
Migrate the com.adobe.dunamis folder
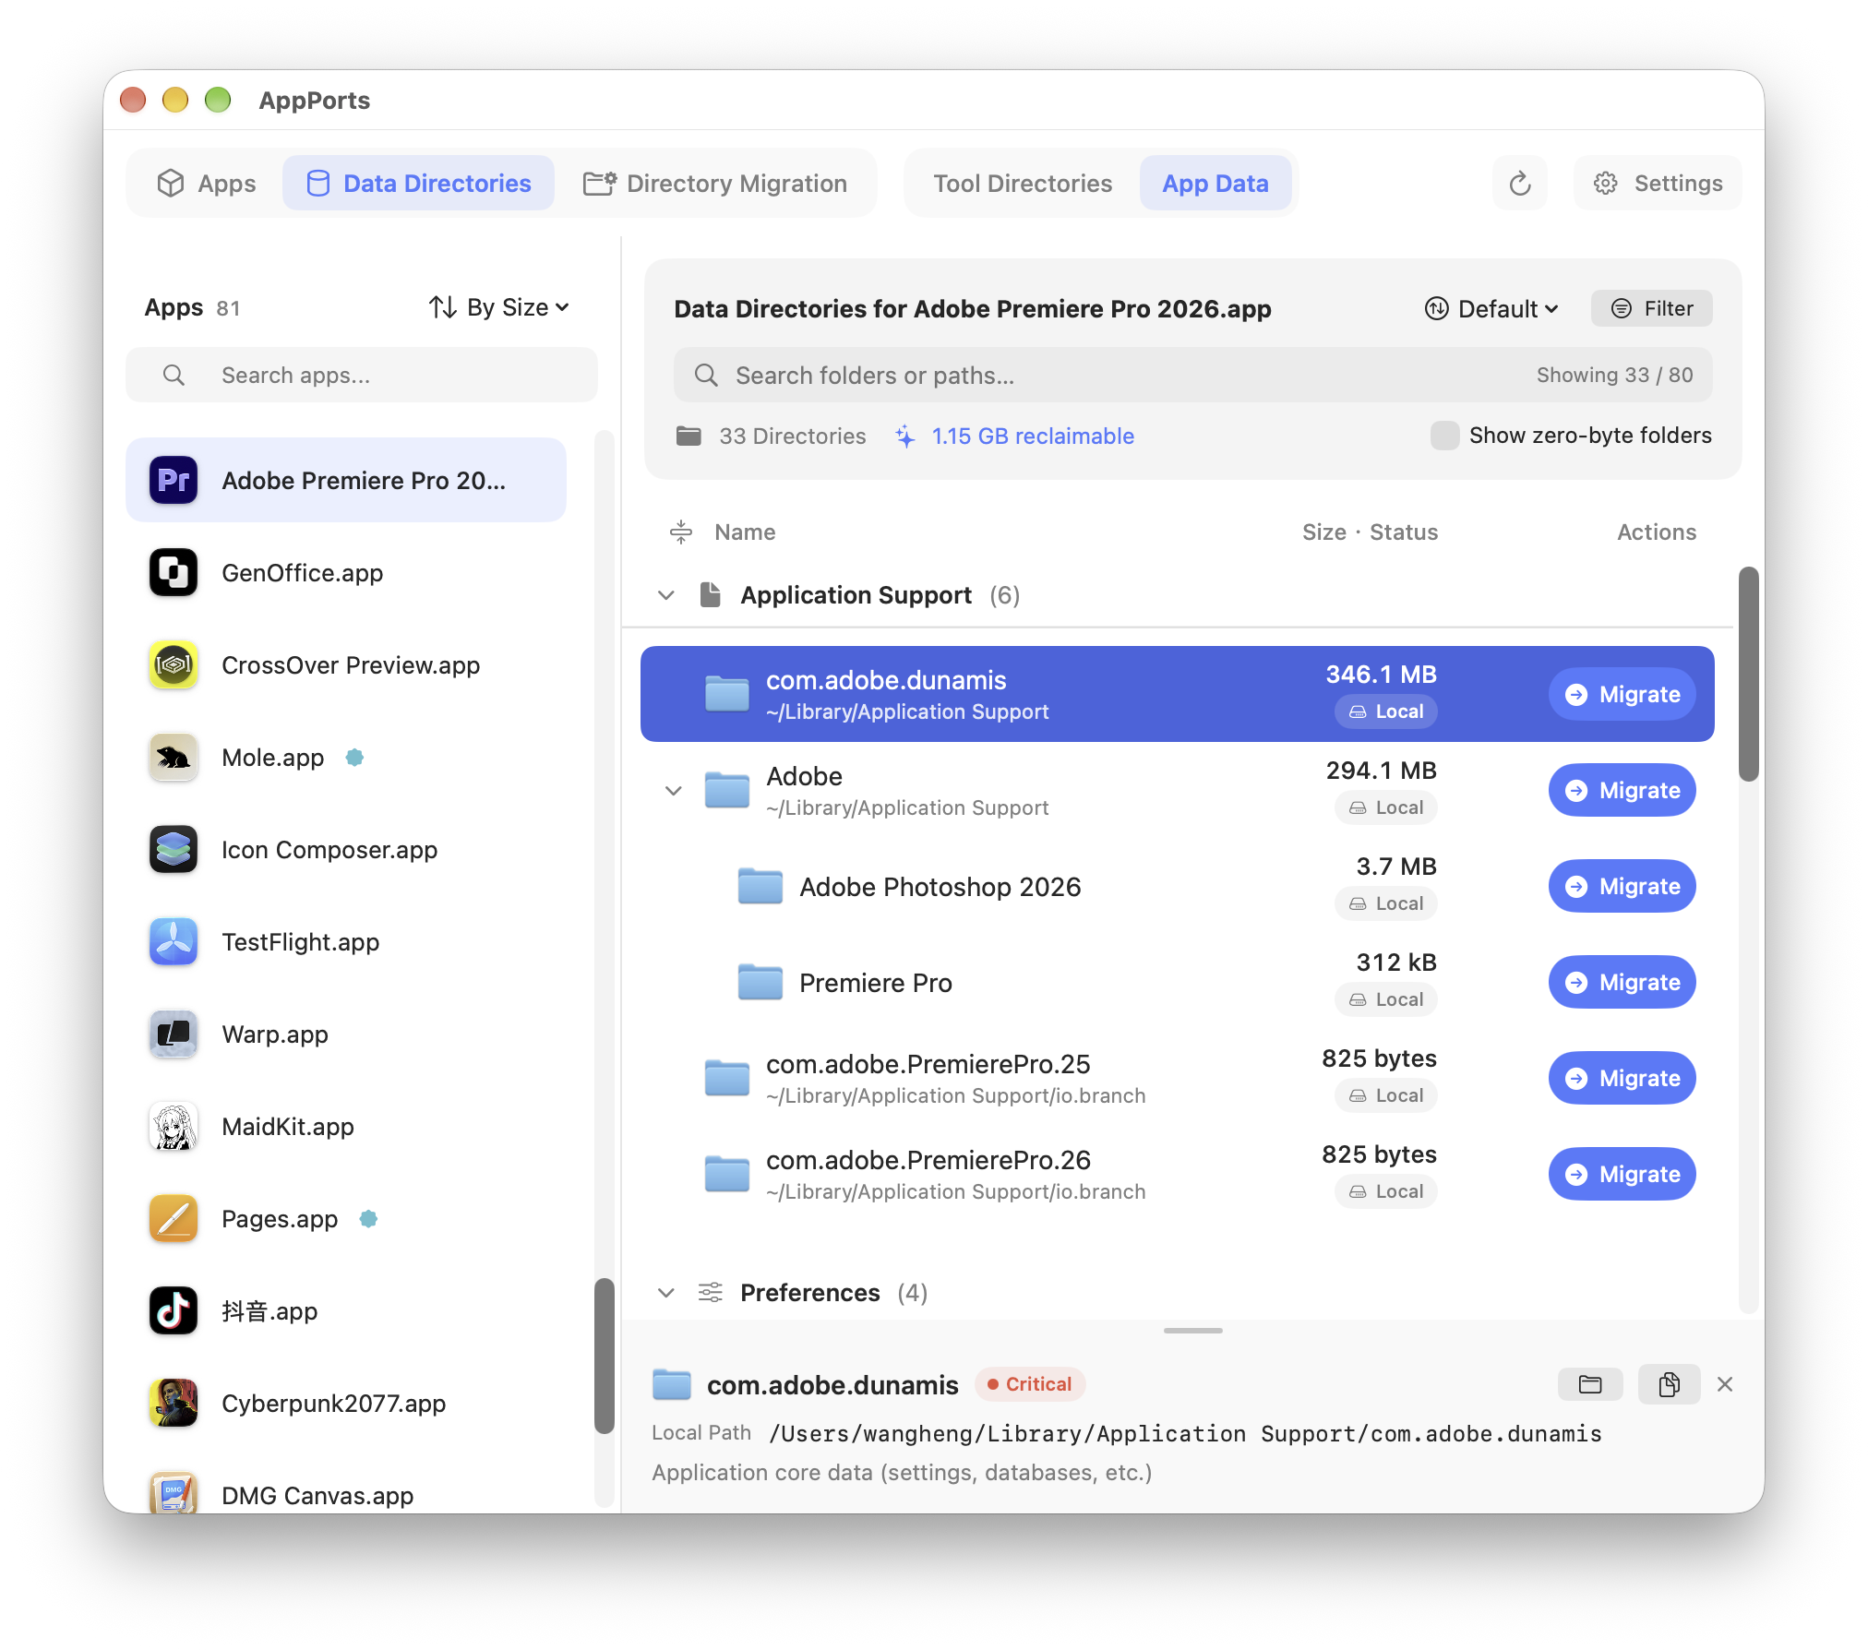pos(1622,694)
